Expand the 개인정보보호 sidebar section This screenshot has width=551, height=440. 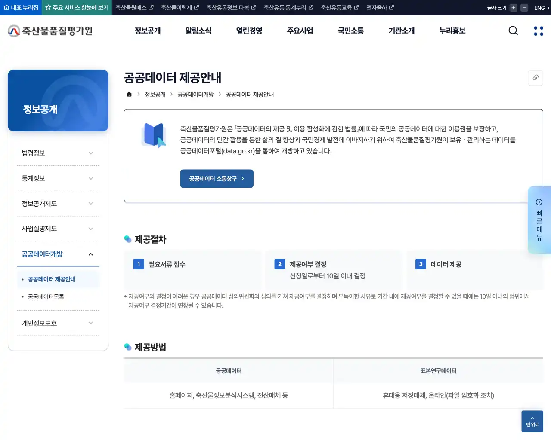[x=58, y=323]
